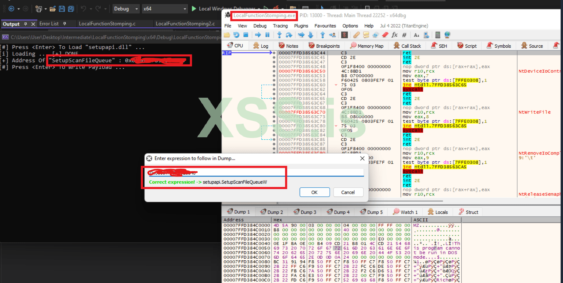Expand the New Item dropdown arrow
This screenshot has height=283, width=563.
coord(45,9)
